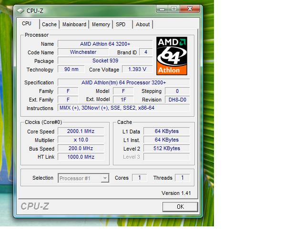Select the Memory tab

tap(101, 24)
